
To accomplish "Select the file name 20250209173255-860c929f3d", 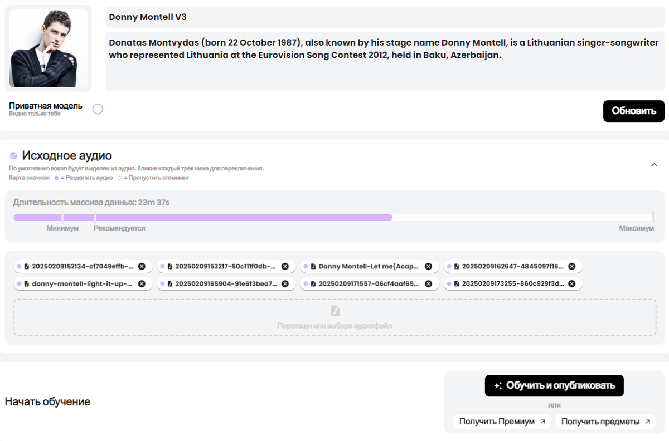I will coord(513,284).
